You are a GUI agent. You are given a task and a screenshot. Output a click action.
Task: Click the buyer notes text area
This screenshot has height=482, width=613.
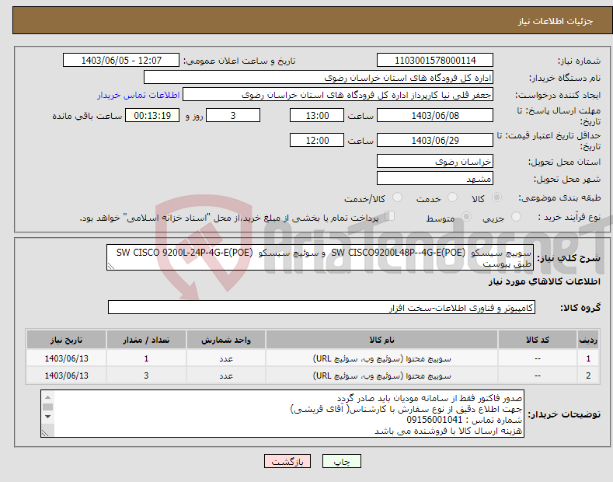[282, 414]
